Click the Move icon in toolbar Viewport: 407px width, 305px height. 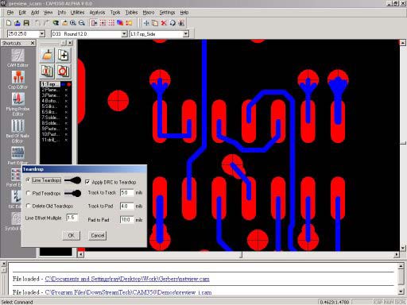(x=146, y=23)
